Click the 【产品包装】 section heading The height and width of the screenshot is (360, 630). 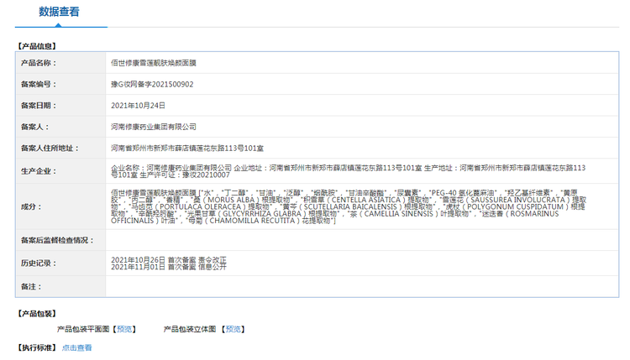tap(36, 314)
